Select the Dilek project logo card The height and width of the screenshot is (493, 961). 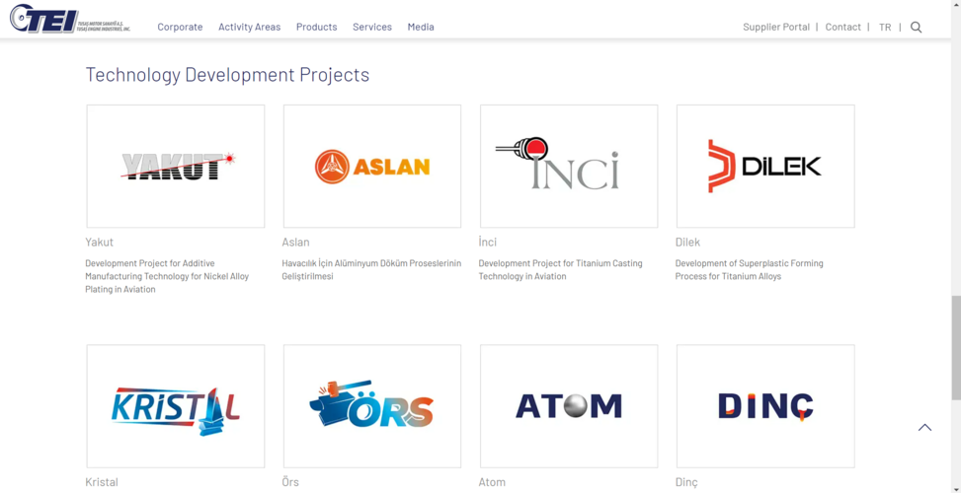(x=765, y=167)
